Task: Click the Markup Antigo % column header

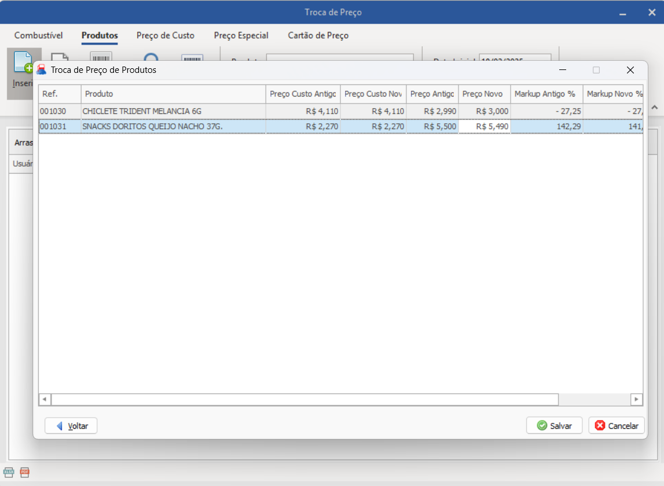Action: click(x=546, y=94)
